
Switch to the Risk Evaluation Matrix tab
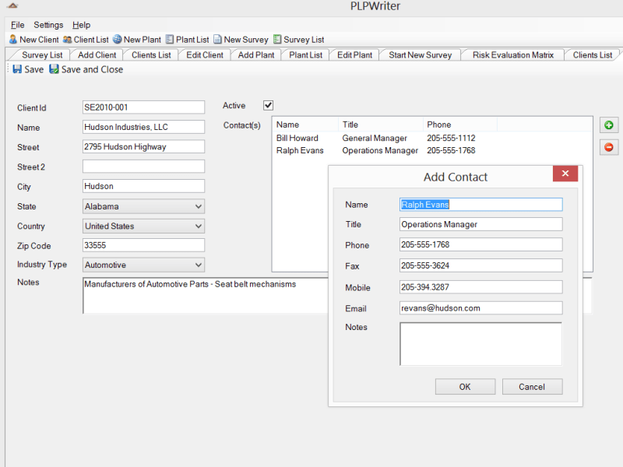click(x=512, y=55)
